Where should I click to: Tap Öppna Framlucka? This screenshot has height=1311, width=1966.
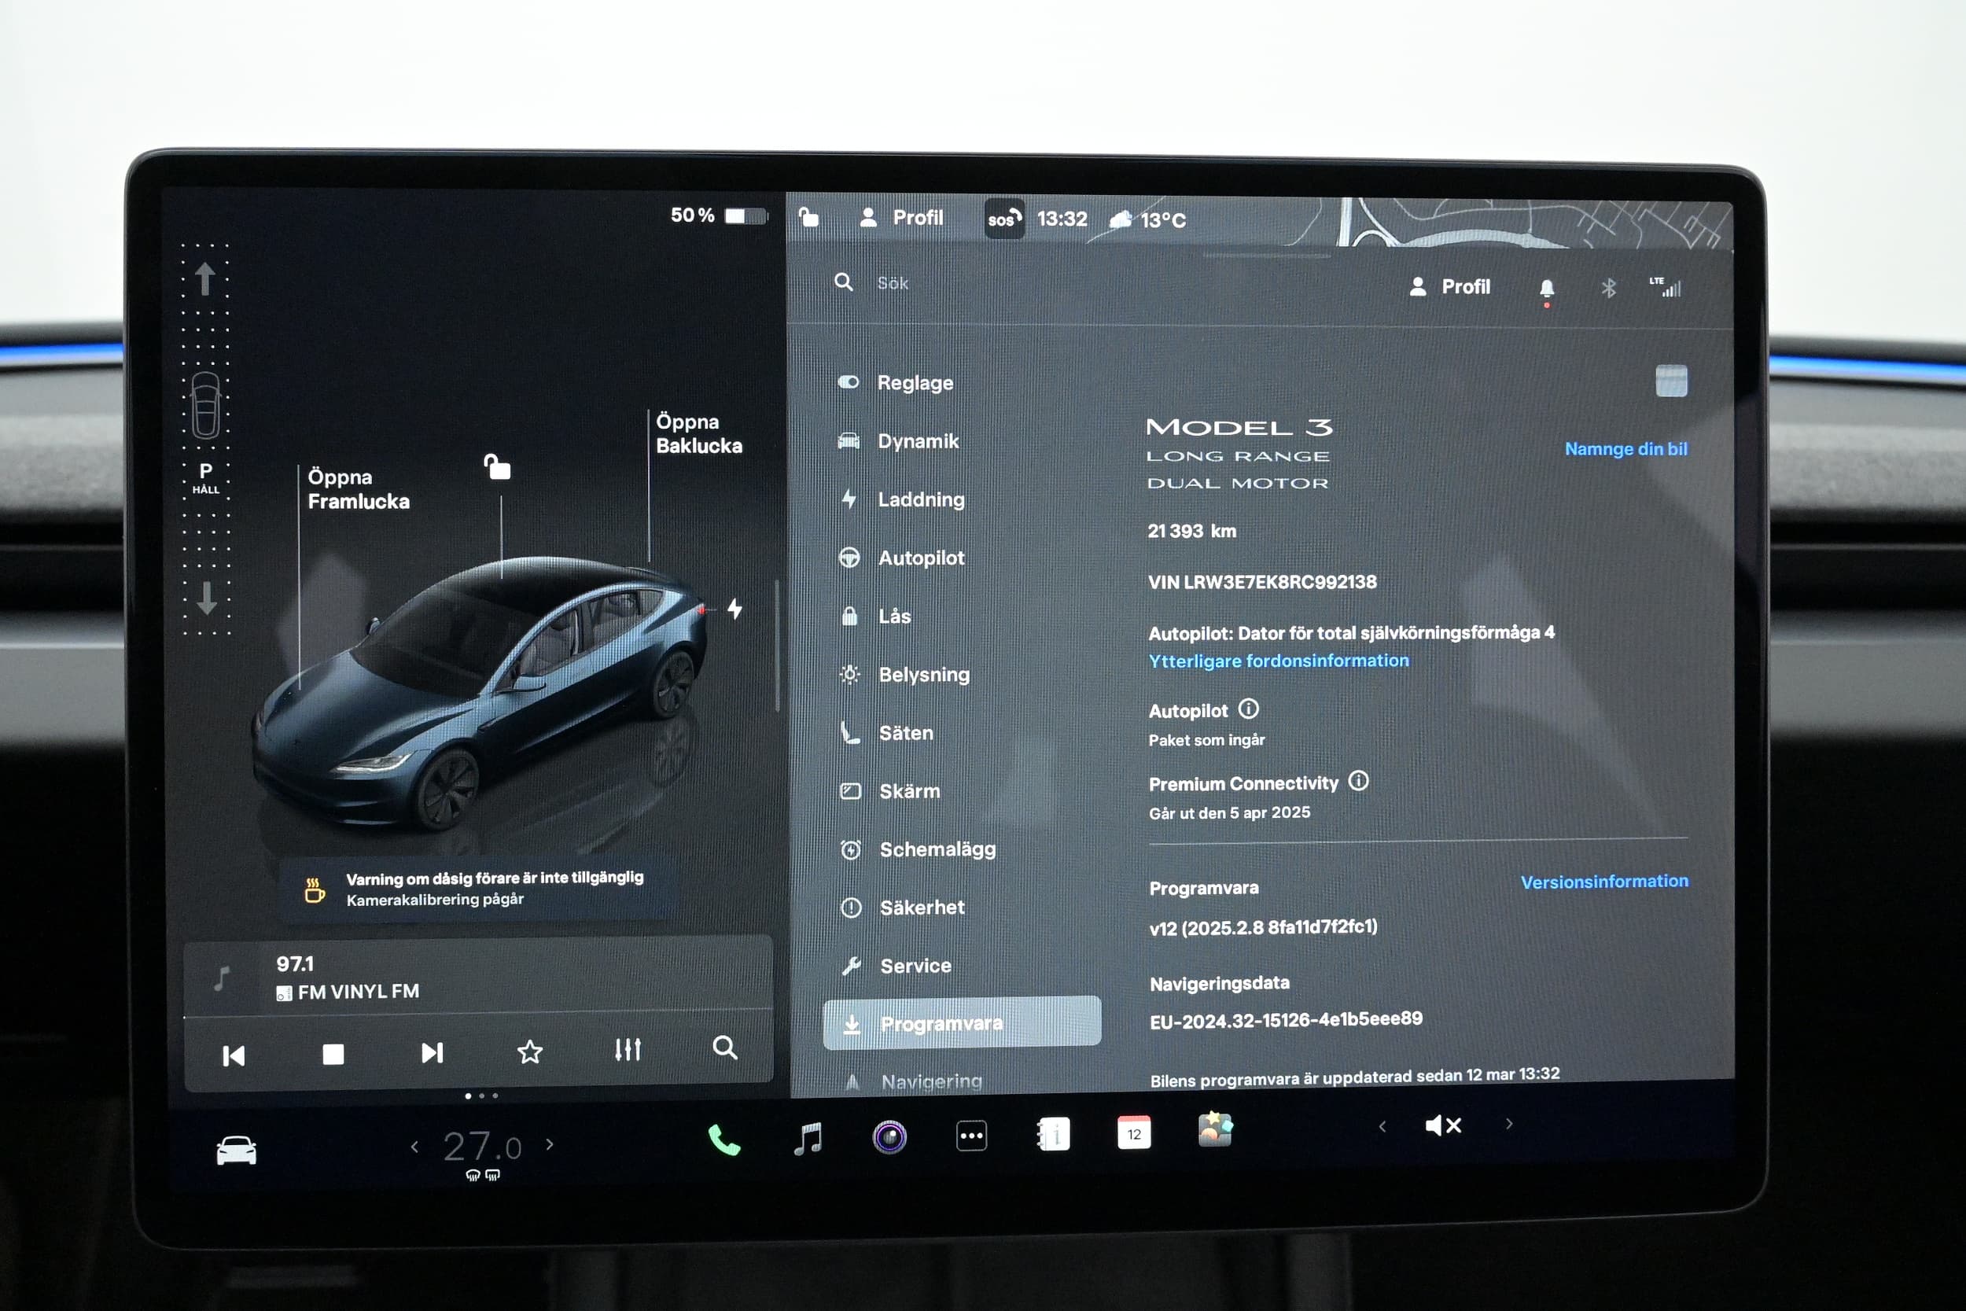(x=359, y=489)
